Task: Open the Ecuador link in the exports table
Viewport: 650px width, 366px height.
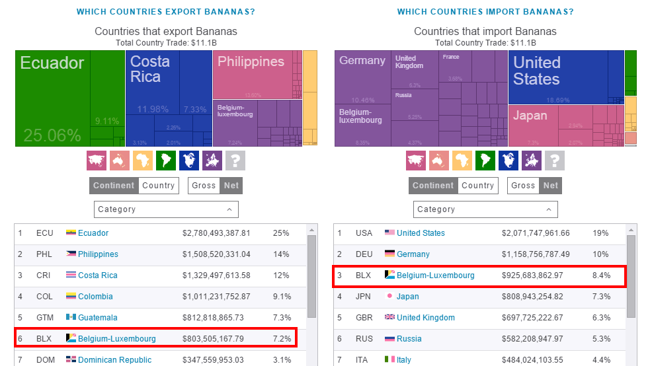Action: coord(93,233)
